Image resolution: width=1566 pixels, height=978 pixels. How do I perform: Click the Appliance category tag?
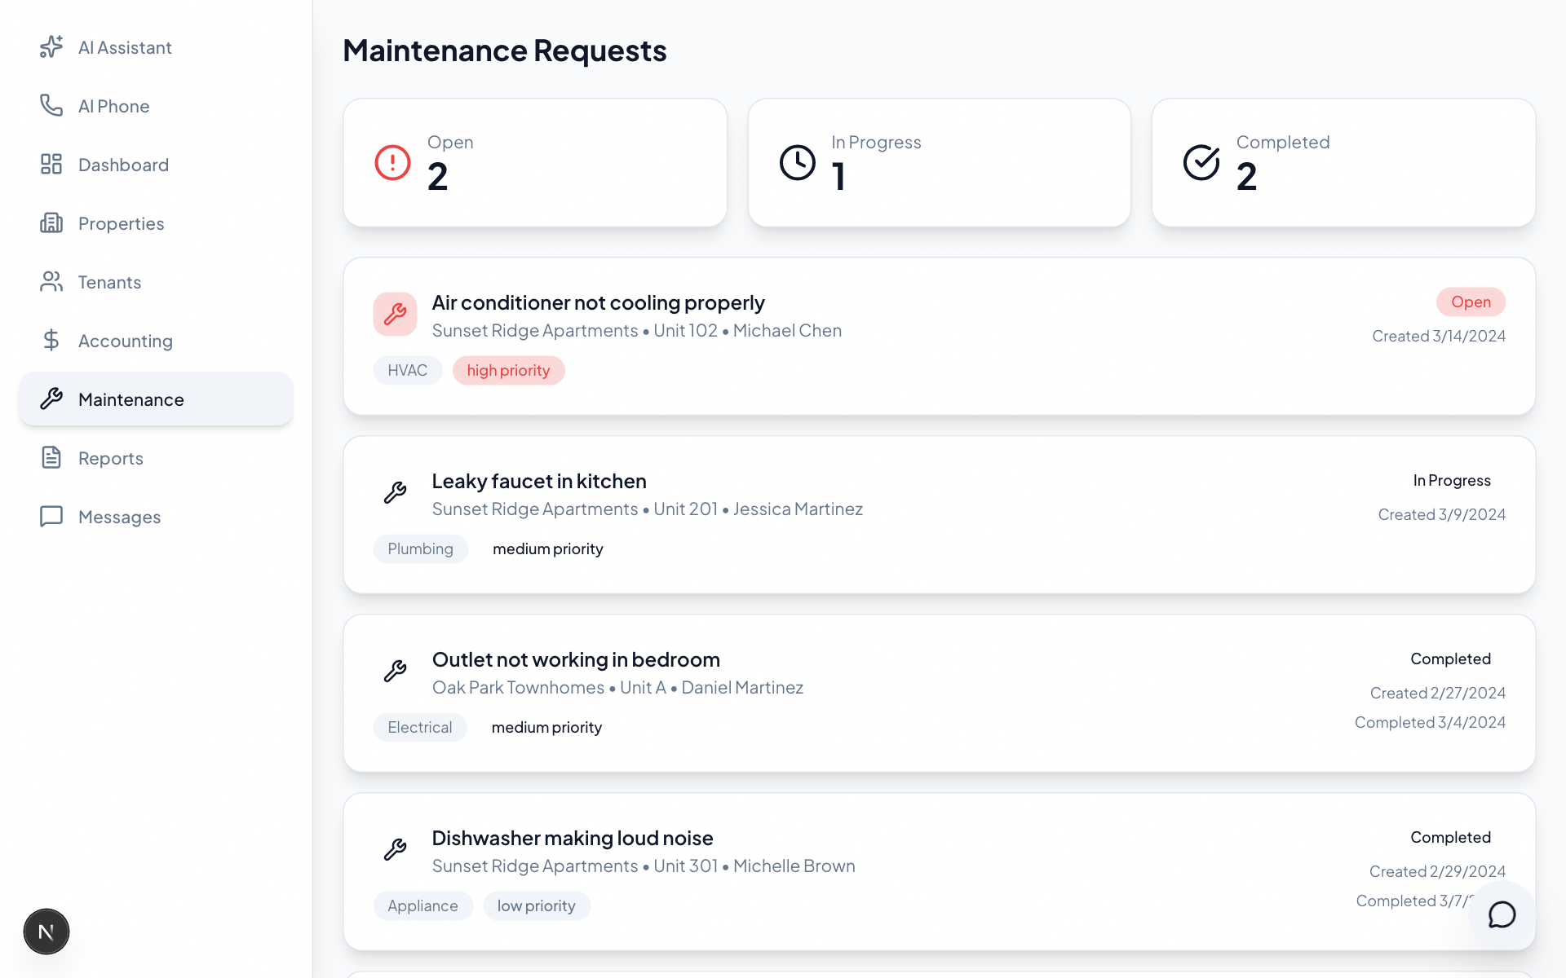coord(422,906)
